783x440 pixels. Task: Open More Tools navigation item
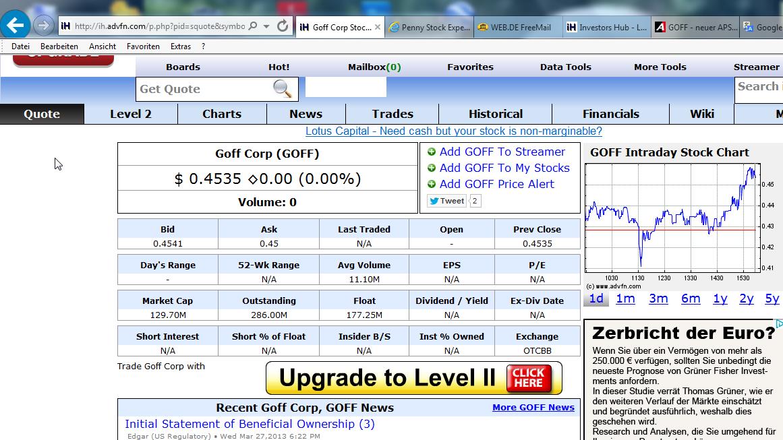(x=660, y=67)
